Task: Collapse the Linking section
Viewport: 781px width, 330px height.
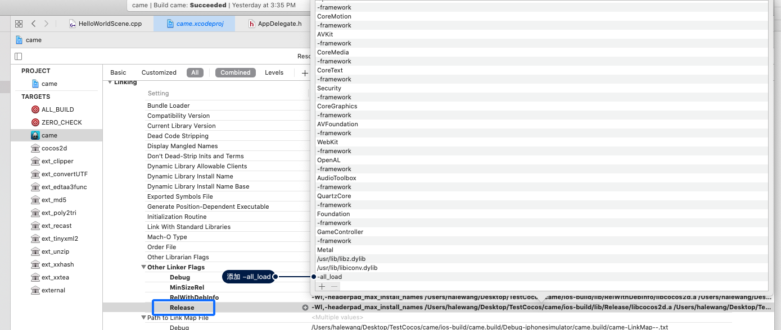Action: (110, 82)
